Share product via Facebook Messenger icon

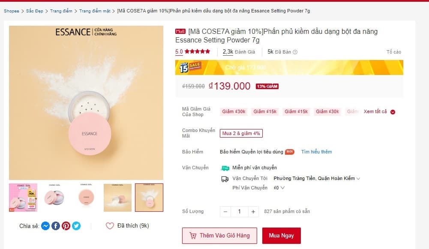click(x=45, y=226)
